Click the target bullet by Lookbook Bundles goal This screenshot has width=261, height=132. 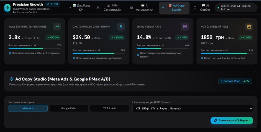pyautogui.click(x=202, y=58)
